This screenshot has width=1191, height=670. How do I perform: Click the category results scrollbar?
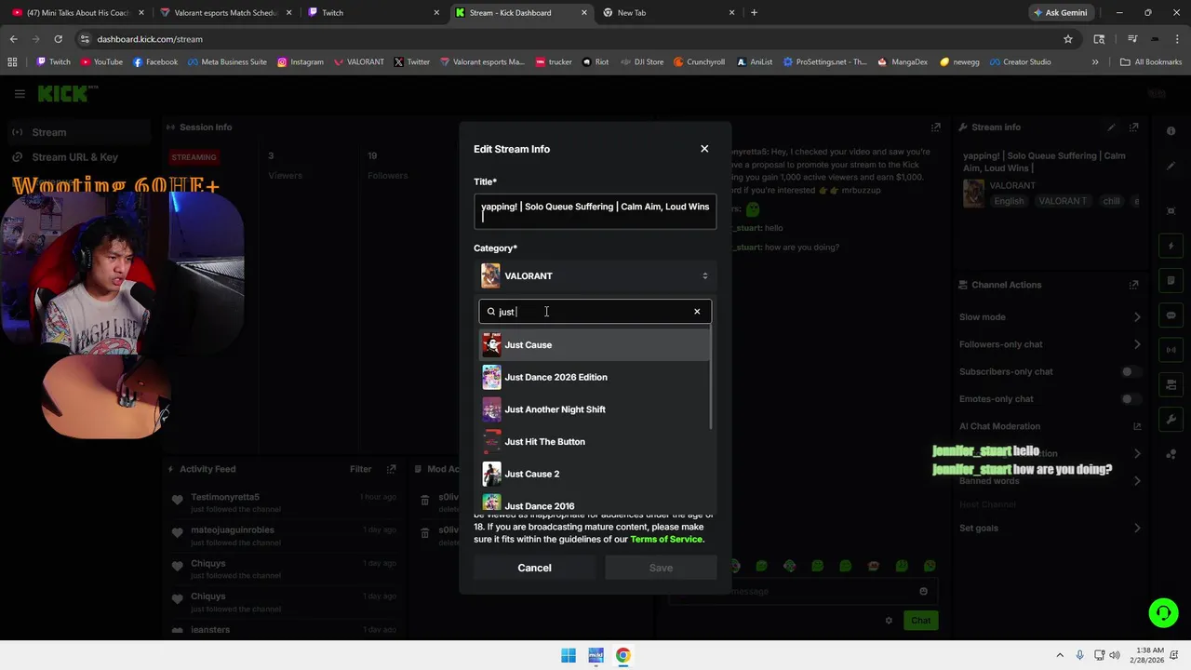click(712, 379)
